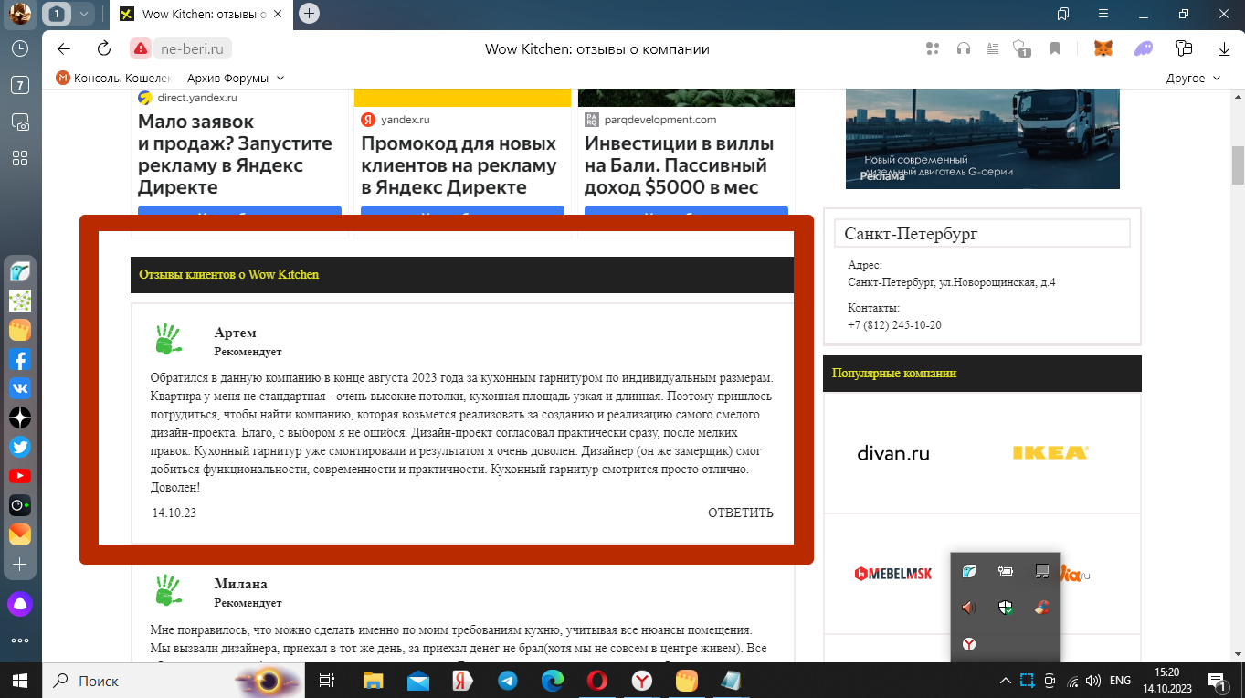Collapse hidden tray icons with the chevron
This screenshot has width=1245, height=698.
pos(1005,681)
